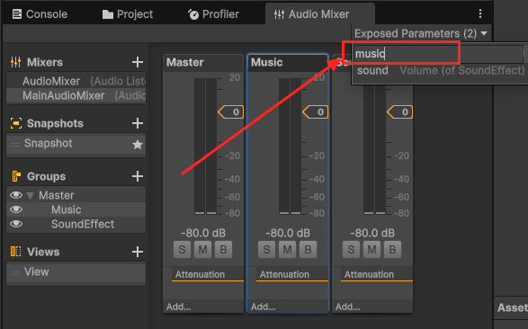Click the SoundEffect strip volume fader handle
Screen dimensions: 528x329
click(400, 112)
